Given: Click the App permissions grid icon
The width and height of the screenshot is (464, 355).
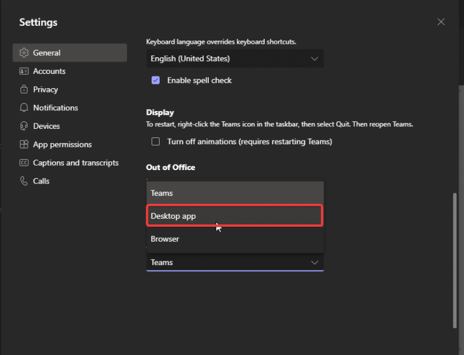Looking at the screenshot, I should 24,144.
